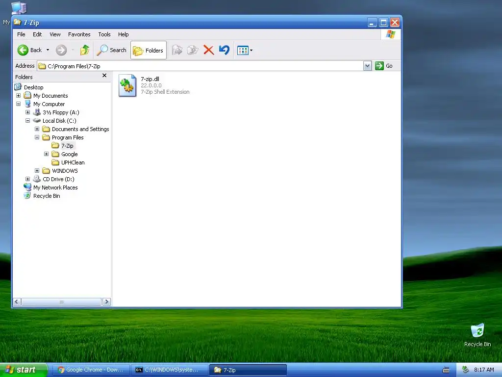
Task: Select CD Drive (D:) in the tree
Action: tap(58, 179)
